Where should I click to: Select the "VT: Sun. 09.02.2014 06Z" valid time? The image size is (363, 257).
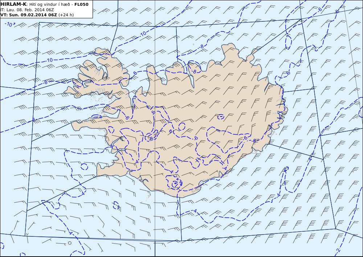(29, 15)
